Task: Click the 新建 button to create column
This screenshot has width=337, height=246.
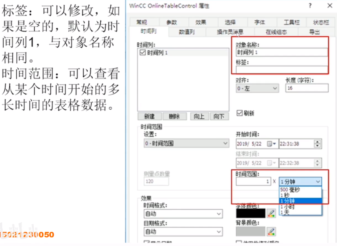Action: (149, 116)
